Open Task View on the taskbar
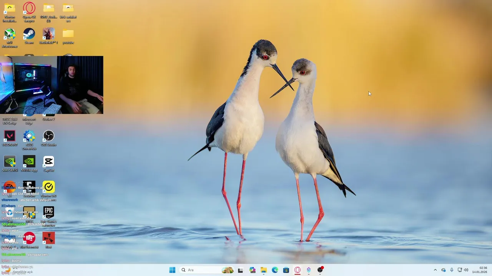This screenshot has height=276, width=492. click(x=241, y=270)
